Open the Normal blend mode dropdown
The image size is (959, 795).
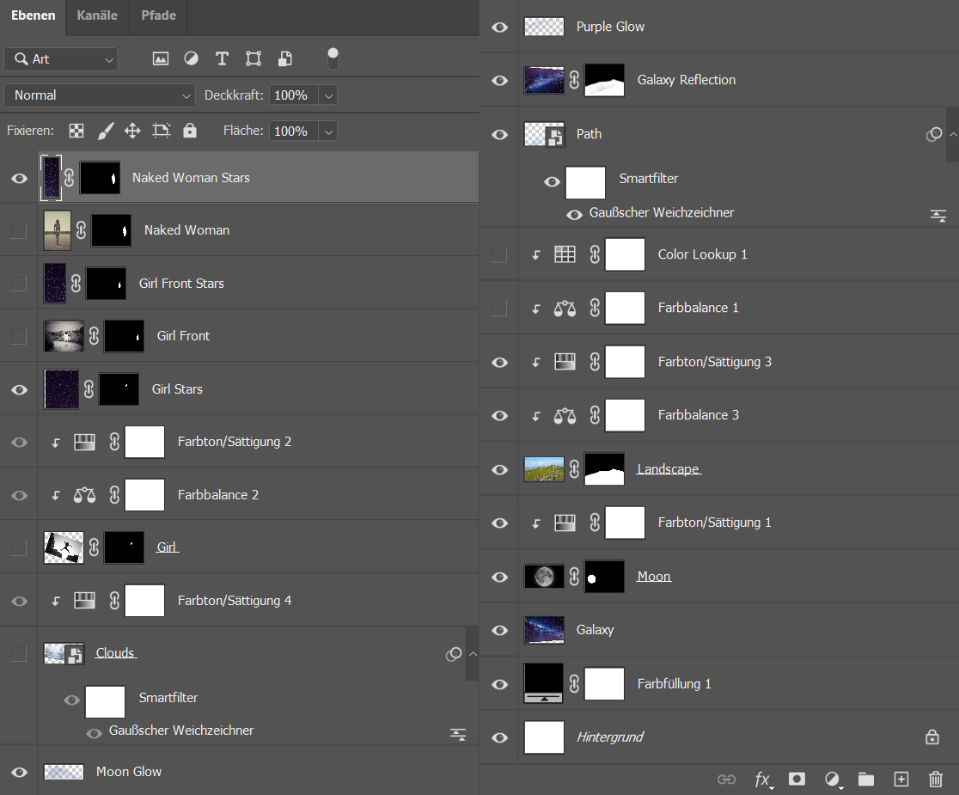pos(100,95)
